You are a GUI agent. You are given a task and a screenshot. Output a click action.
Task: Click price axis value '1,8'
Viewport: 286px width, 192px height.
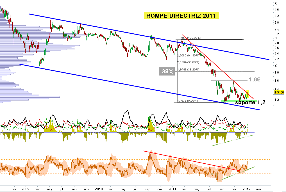[277, 72]
